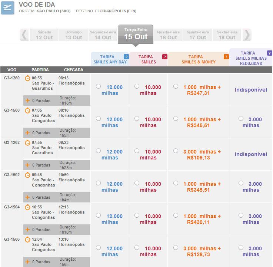Click the clock icon for flight G3-1260
The width and height of the screenshot is (273, 267).
point(27,78)
